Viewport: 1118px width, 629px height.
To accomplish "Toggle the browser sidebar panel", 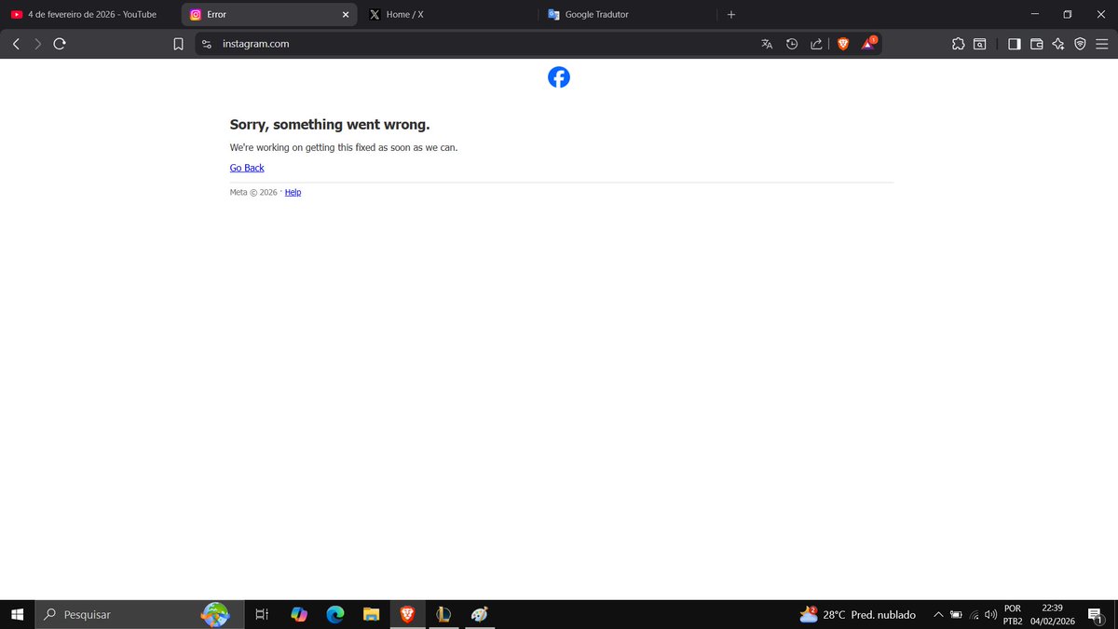I will pos(1015,44).
